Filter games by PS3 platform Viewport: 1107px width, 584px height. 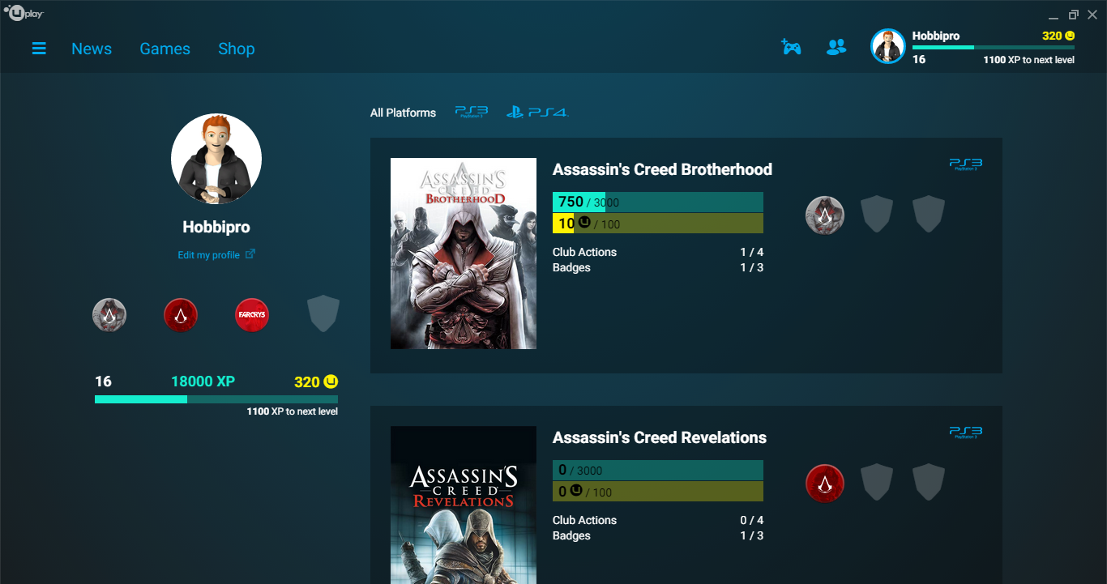[x=472, y=112]
